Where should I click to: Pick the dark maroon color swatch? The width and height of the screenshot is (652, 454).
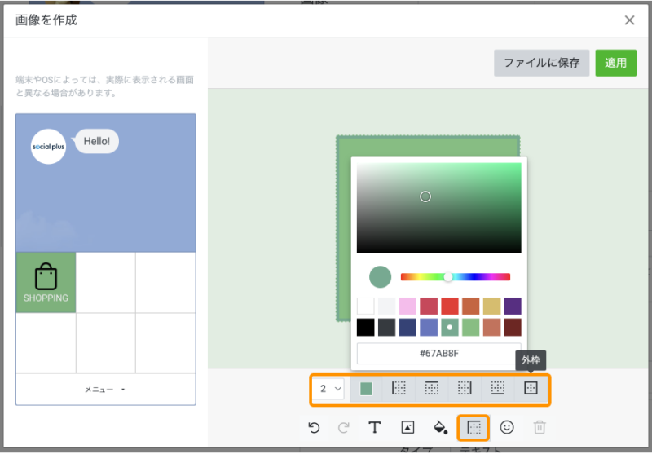(x=513, y=327)
